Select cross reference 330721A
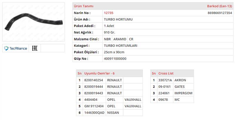Screen dimensions: 235x120 (x=165, y=80)
